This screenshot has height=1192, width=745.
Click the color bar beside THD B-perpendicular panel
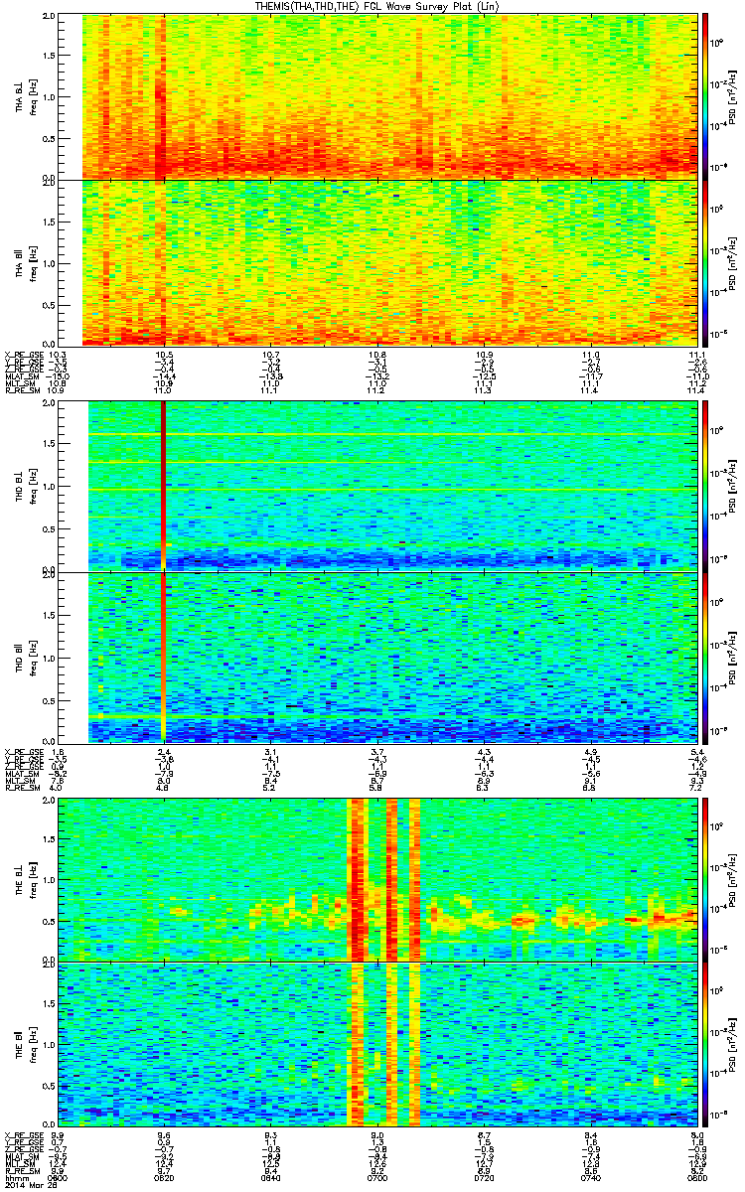click(x=705, y=486)
